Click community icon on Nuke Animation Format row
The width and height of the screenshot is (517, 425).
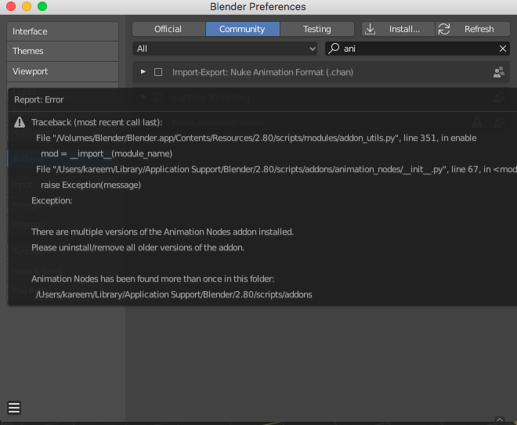click(x=498, y=72)
